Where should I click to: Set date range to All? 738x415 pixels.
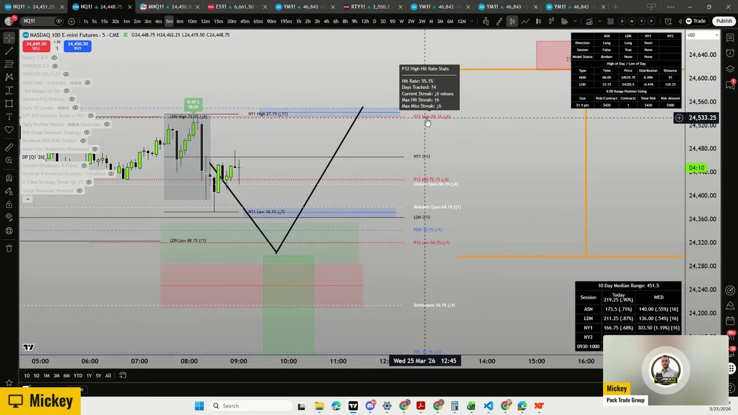tap(108, 376)
